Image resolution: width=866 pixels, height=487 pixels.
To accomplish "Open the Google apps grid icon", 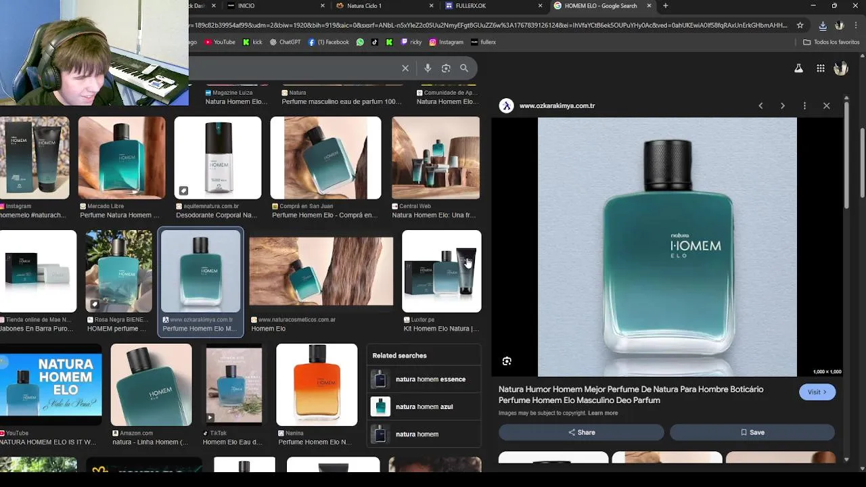I will (x=820, y=68).
